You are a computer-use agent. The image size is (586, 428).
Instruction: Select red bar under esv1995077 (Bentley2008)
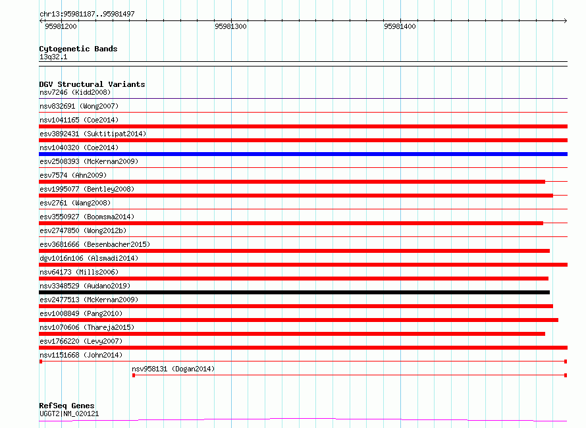(x=296, y=196)
